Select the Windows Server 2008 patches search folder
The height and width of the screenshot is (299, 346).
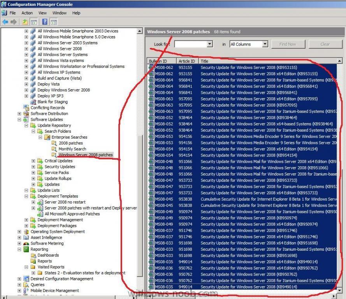[x=86, y=155]
